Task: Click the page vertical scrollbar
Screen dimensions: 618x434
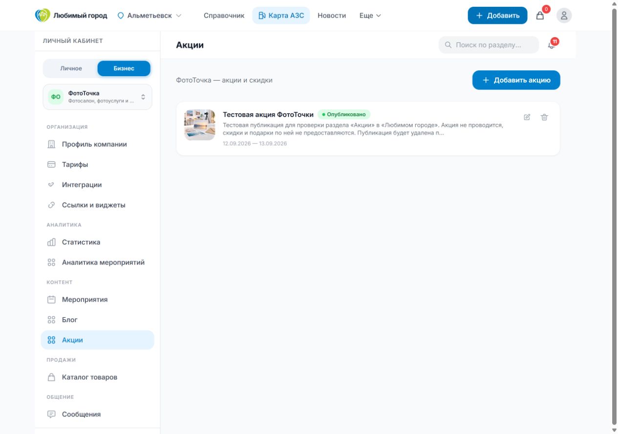Action: [615, 217]
